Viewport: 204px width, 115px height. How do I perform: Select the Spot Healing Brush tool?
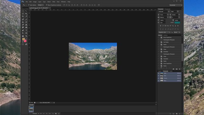(x=23, y=19)
